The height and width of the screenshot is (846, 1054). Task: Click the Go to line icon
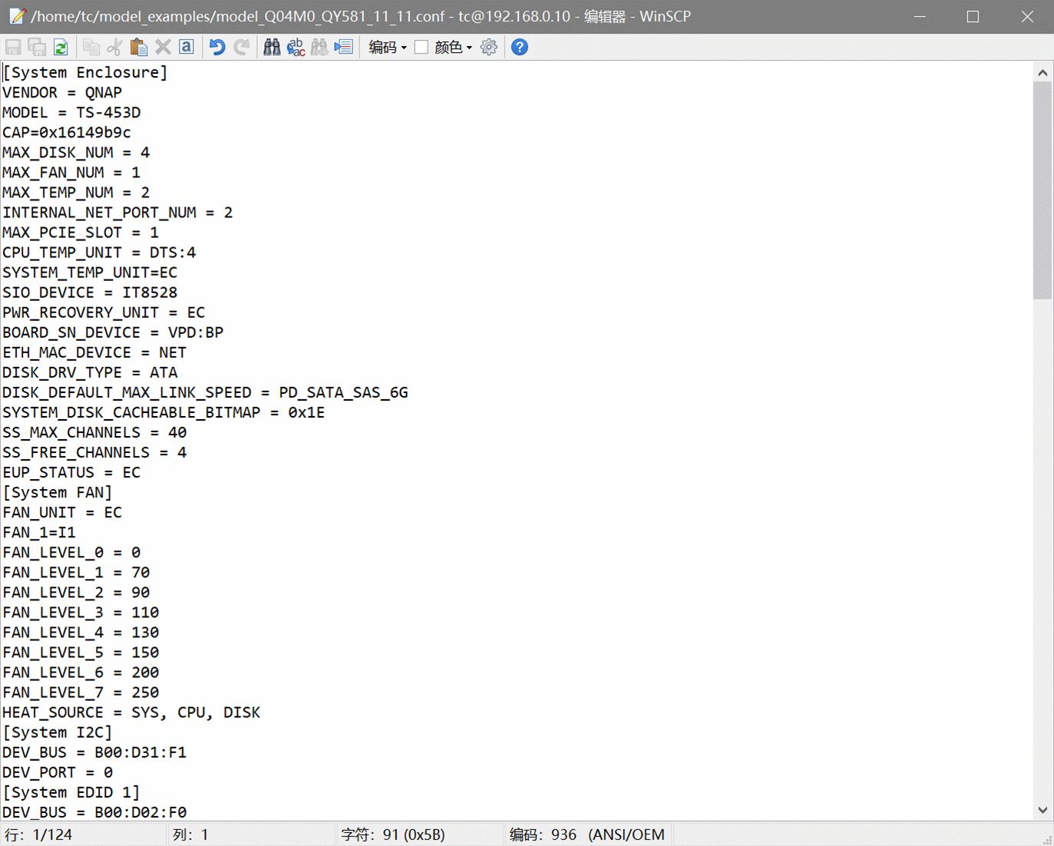click(343, 47)
